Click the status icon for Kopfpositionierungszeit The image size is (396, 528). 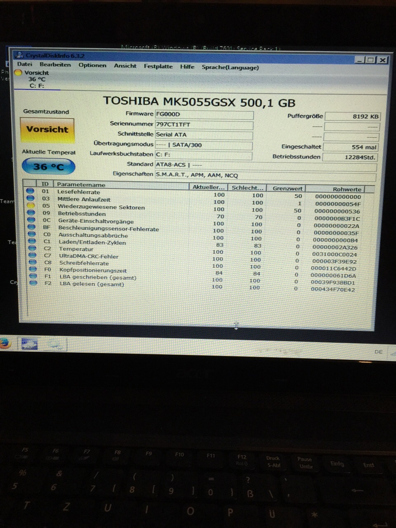(33, 269)
